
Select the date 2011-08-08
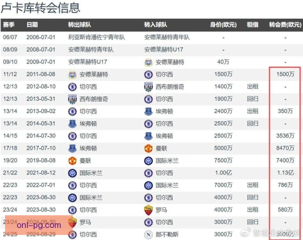coord(41,74)
